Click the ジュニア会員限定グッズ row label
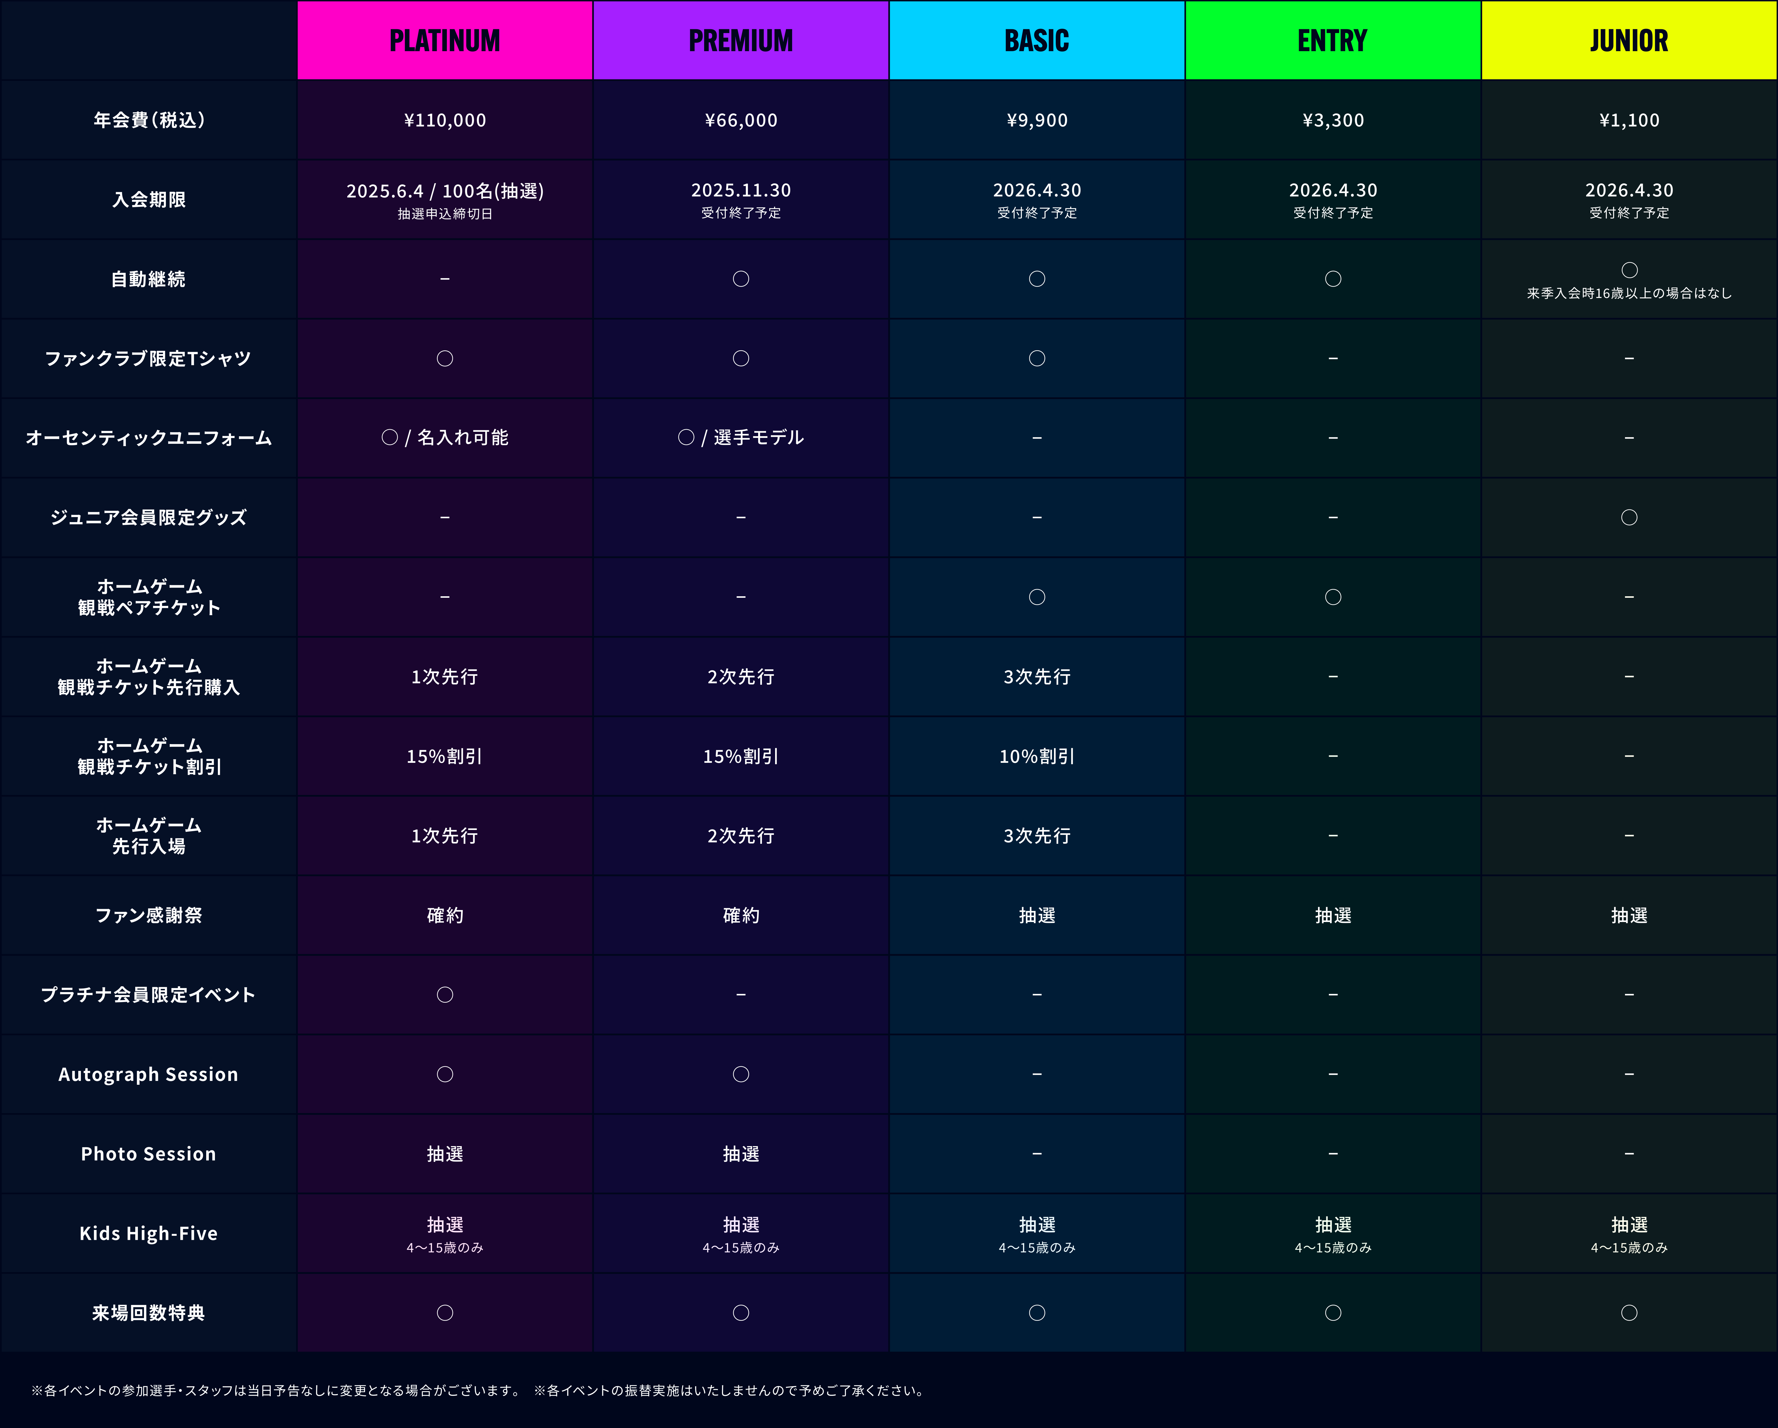Screen dimensions: 1778x1428 click(x=148, y=517)
